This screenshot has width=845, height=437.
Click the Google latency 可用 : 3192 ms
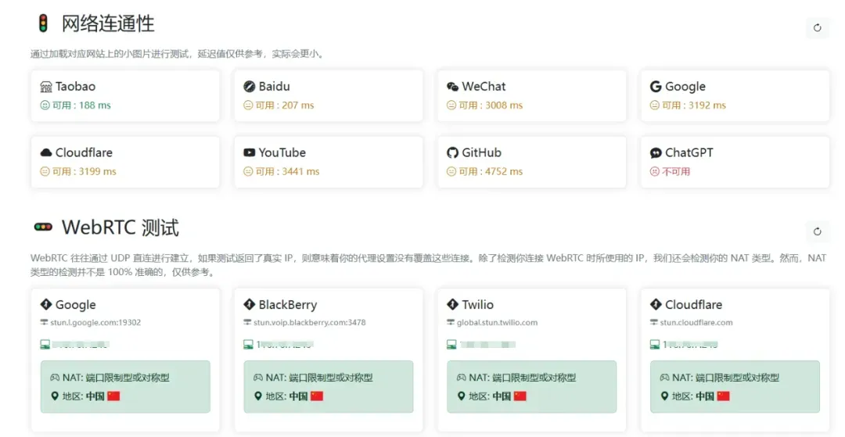693,106
